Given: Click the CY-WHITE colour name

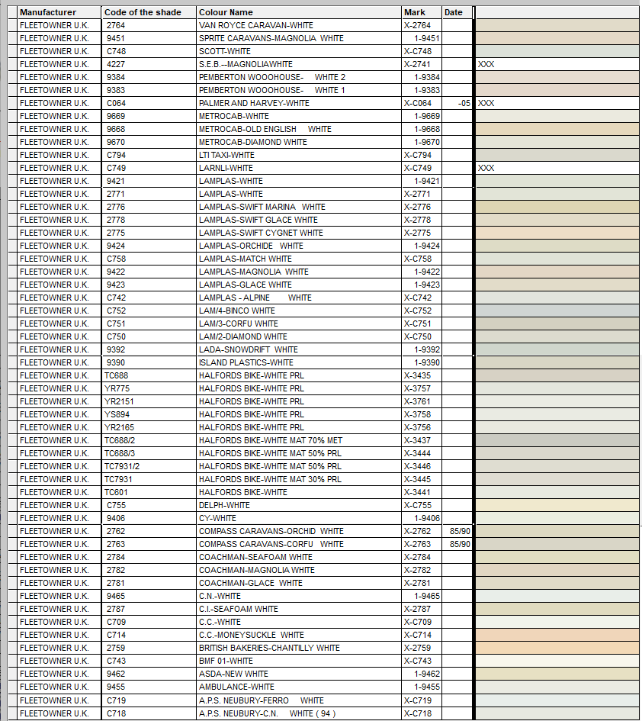Looking at the screenshot, I should click(217, 518).
